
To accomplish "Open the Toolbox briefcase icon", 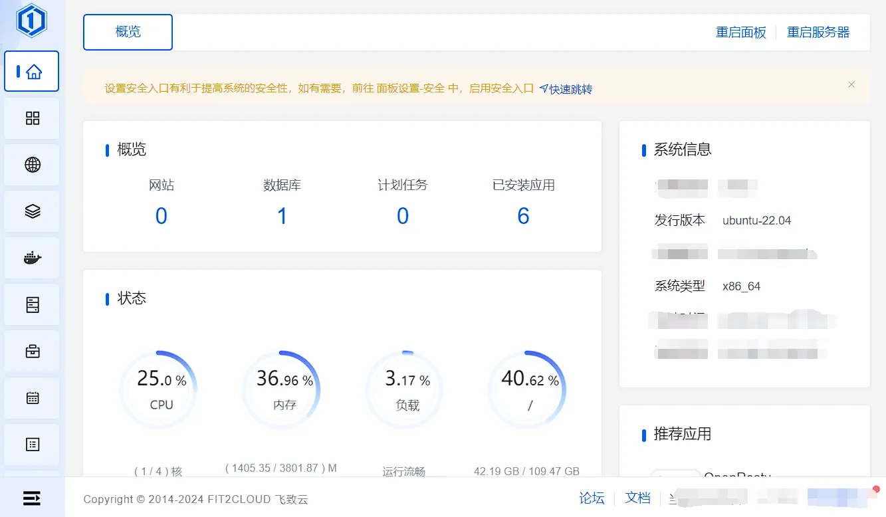I will (x=32, y=352).
